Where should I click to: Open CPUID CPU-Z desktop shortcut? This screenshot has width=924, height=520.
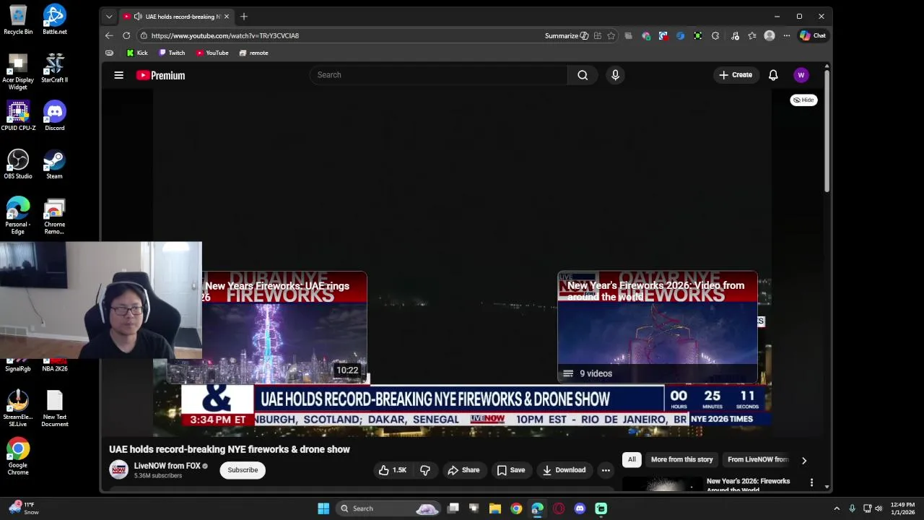coord(18,116)
